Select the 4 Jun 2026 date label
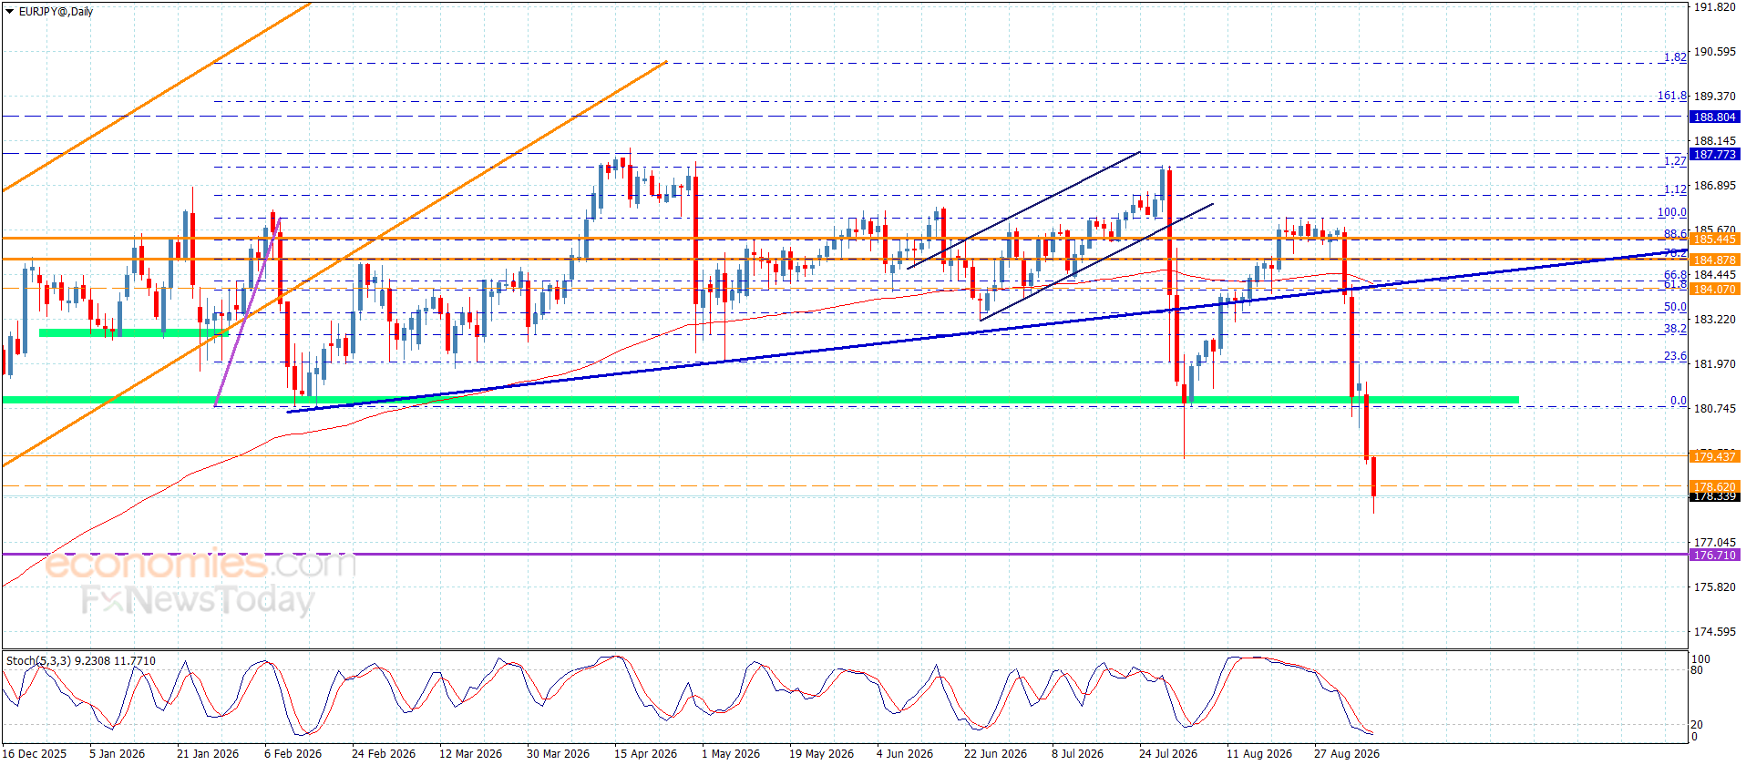1746x765 pixels. tap(905, 753)
